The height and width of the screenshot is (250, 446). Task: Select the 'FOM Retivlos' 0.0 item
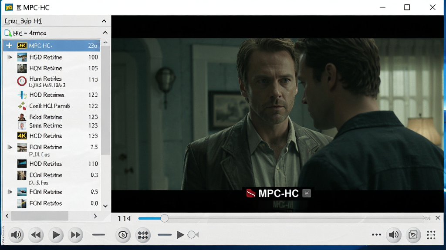[51, 203]
